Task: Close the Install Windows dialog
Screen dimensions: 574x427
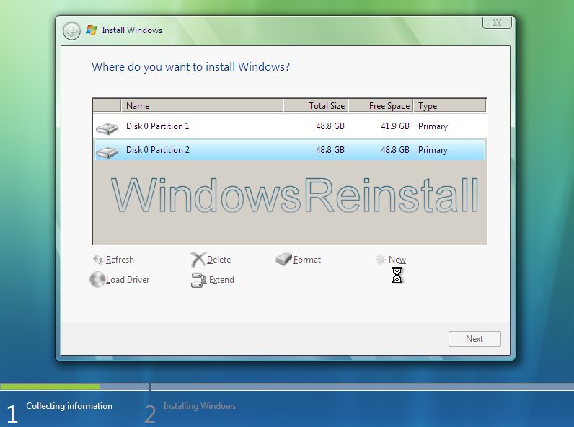Action: (497, 22)
